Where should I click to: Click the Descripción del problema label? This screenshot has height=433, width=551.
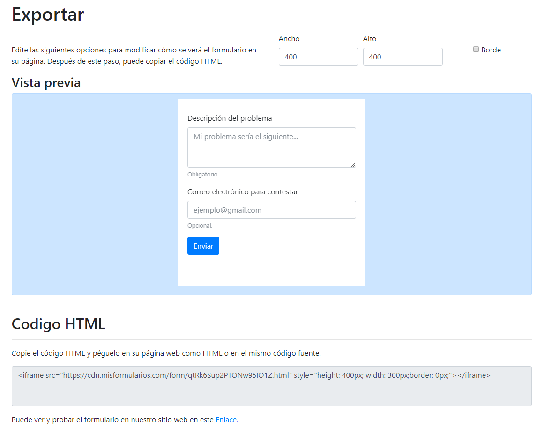230,118
